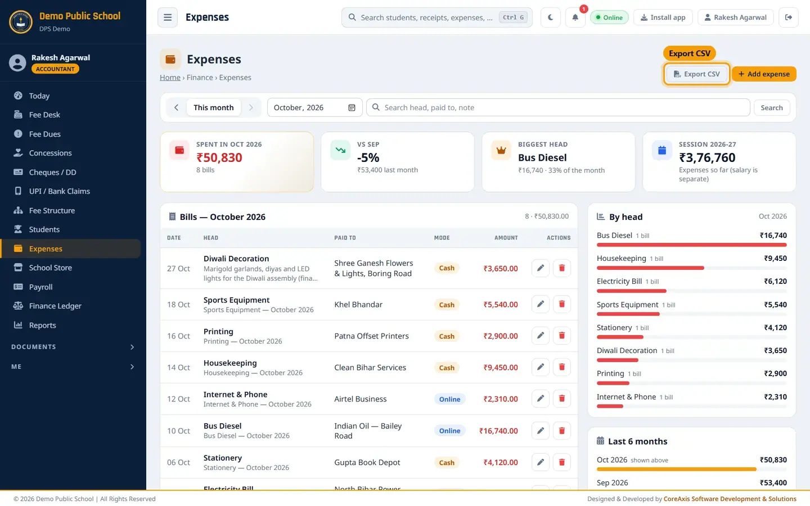Delete the Bus Diesel bill
The image size is (810, 506).
[561, 431]
